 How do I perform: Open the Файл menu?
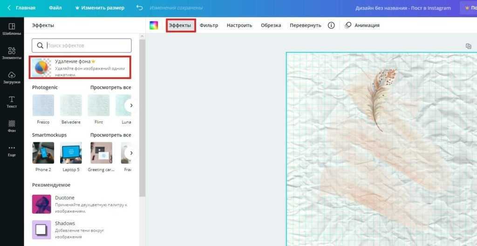pos(55,8)
